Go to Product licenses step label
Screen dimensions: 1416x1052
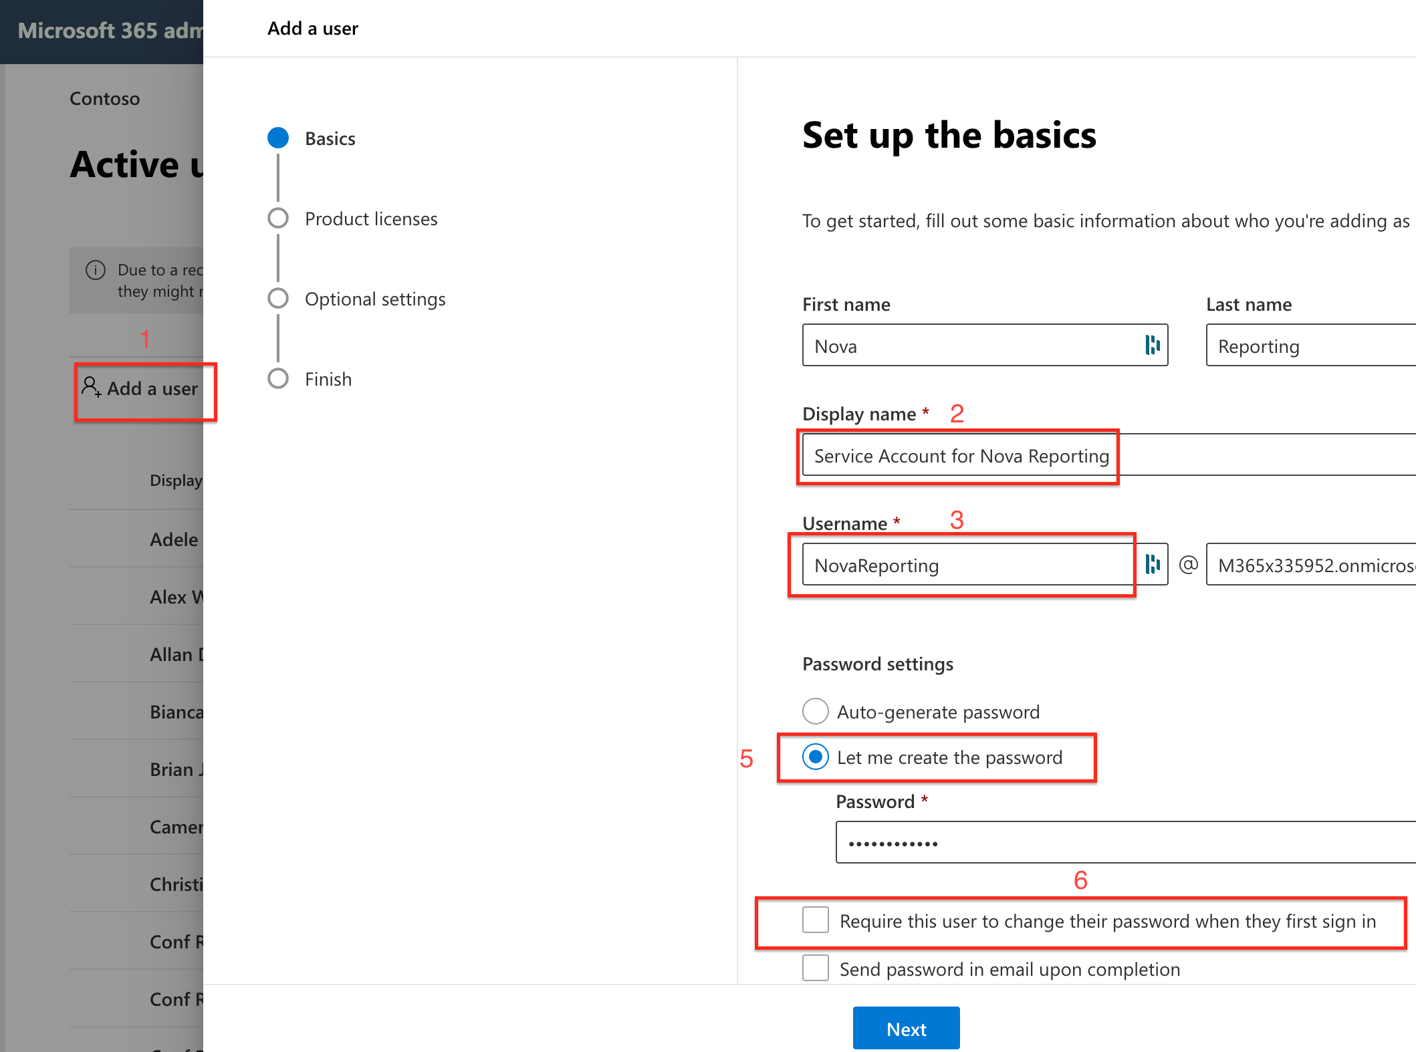click(x=371, y=219)
